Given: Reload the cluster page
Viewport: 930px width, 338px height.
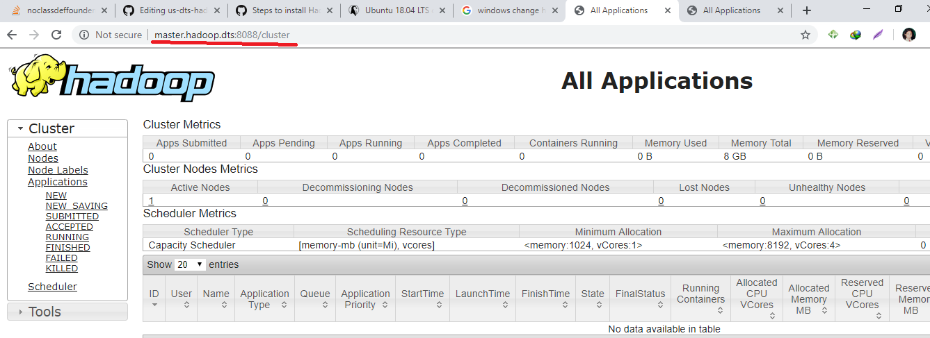Looking at the screenshot, I should pos(57,35).
